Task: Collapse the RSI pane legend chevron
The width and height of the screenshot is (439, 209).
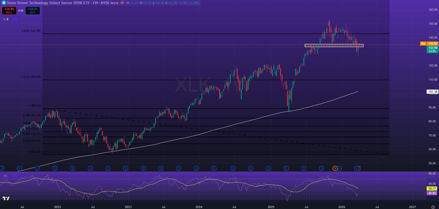Action: 5,176
